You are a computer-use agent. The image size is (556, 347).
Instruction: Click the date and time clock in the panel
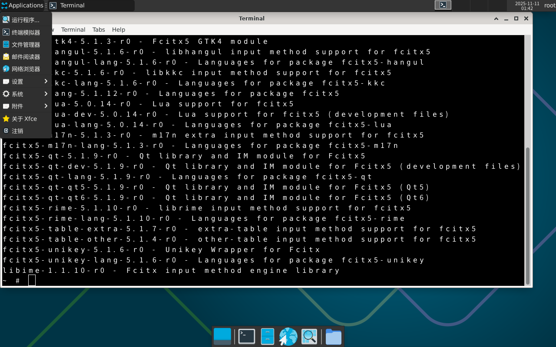(527, 6)
